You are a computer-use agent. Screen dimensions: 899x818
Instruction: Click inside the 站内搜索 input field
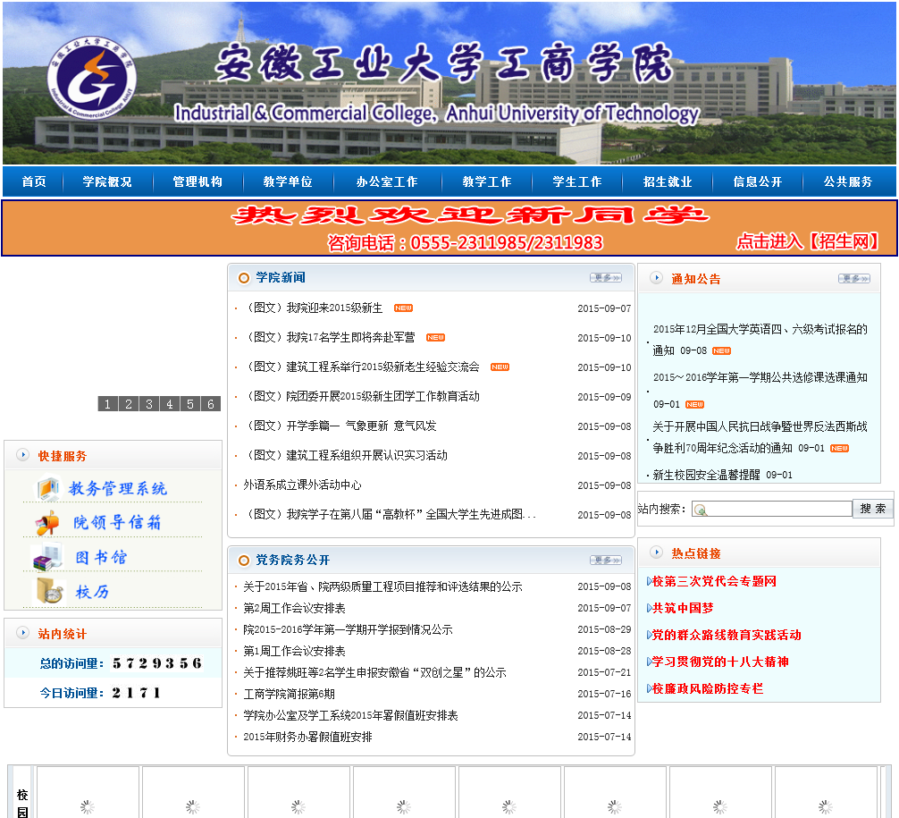772,509
